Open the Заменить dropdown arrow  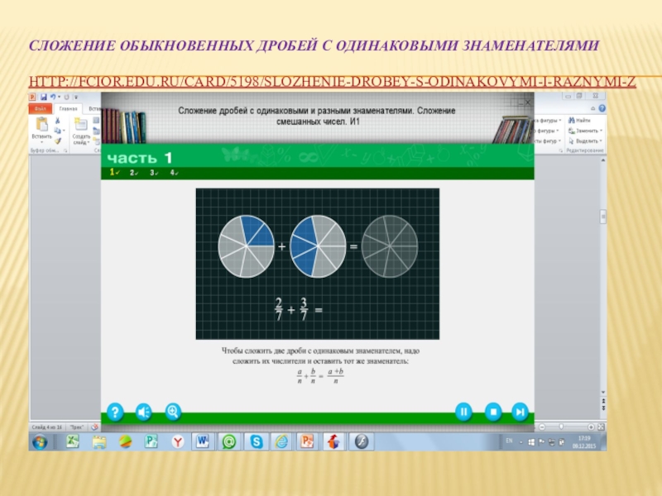click(x=602, y=131)
